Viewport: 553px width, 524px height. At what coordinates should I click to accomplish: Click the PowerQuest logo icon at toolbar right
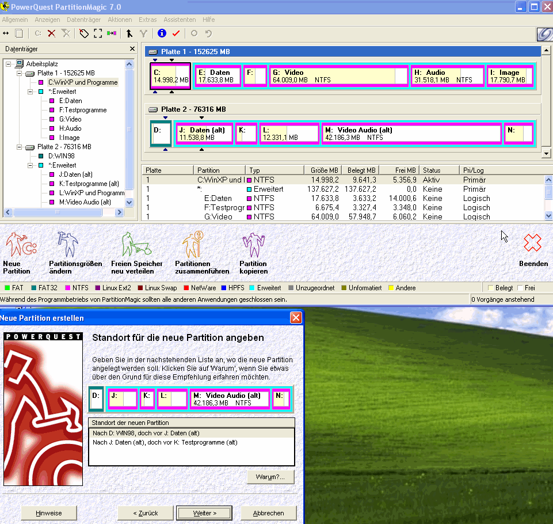pyautogui.click(x=544, y=34)
